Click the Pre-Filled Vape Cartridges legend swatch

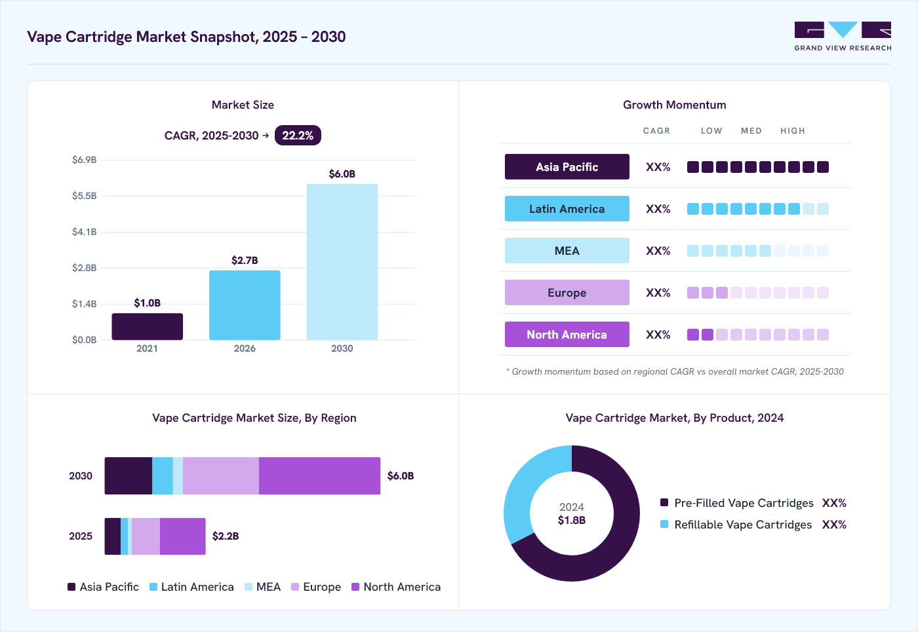tap(664, 502)
